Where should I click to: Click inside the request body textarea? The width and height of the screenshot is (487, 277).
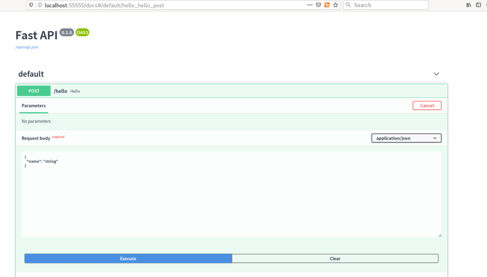click(231, 194)
